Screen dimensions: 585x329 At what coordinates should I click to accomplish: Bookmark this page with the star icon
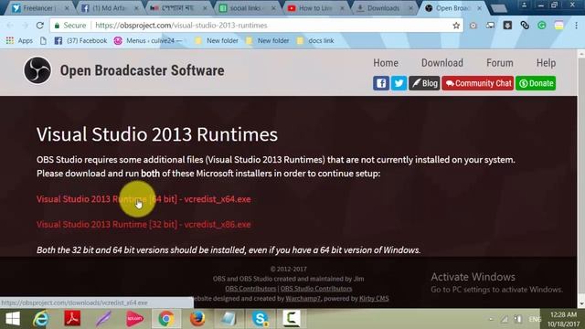(456, 26)
